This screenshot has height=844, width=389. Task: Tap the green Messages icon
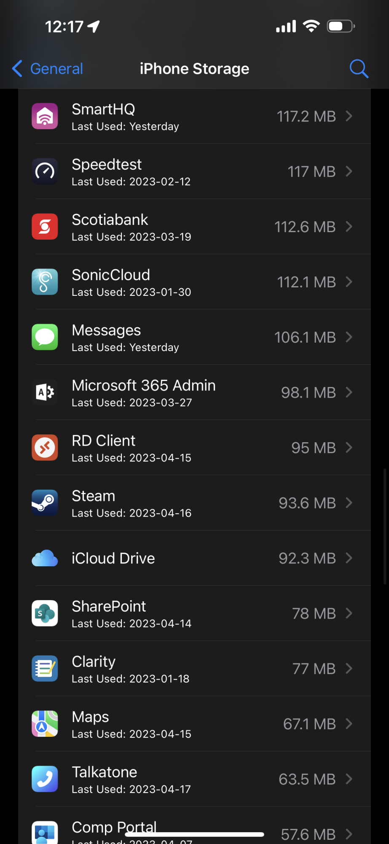[45, 337]
